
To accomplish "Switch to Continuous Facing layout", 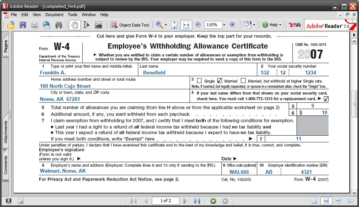I will pyautogui.click(x=338, y=201).
